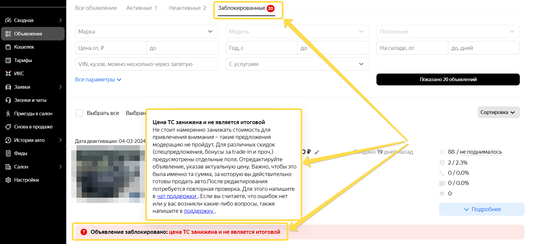Expand the С услугами dropdown
The height and width of the screenshot is (244, 533).
297,64
